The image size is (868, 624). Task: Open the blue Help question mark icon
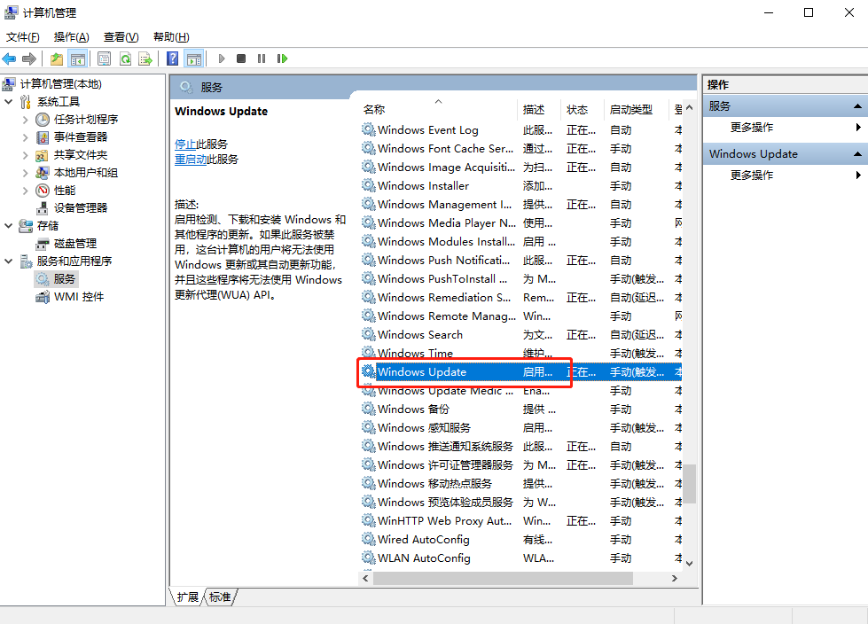tap(173, 58)
